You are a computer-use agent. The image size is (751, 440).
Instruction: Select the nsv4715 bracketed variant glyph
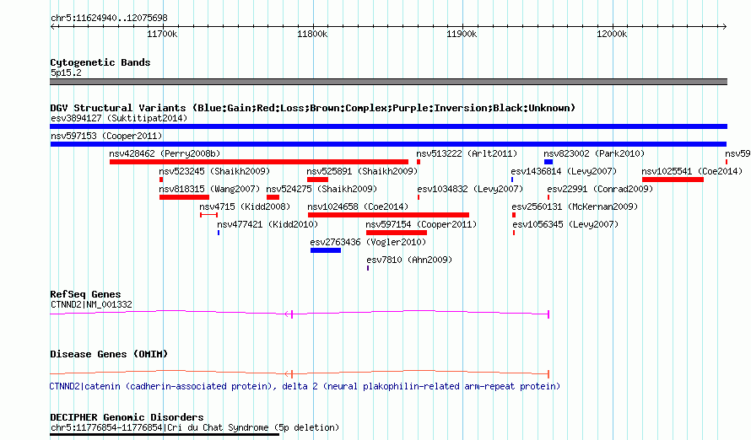click(x=208, y=215)
